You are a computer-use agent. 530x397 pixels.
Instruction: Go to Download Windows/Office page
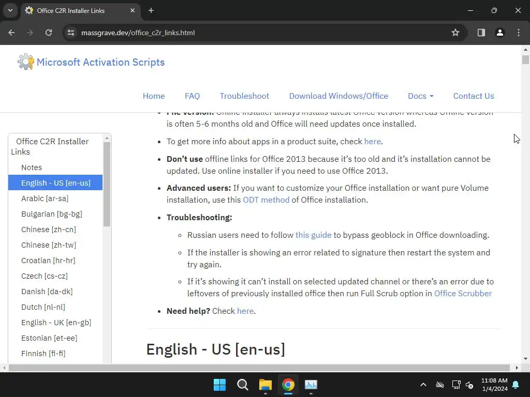pos(338,96)
